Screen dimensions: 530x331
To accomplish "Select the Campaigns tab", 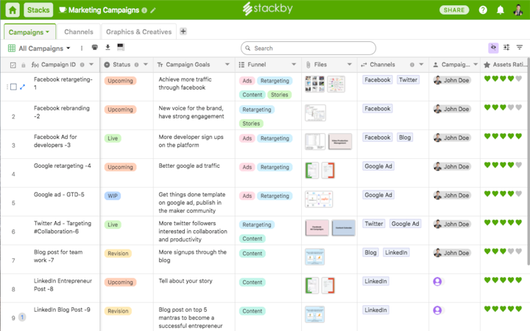I will click(x=29, y=32).
